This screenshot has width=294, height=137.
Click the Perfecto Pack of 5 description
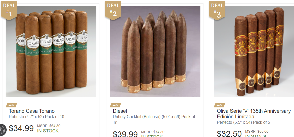tap(243, 122)
